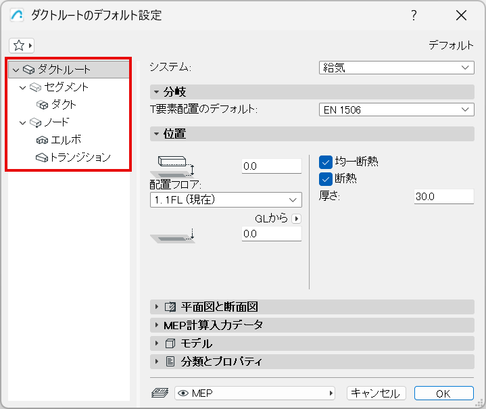
Task: Click the デフォルト label at top right
Action: [451, 45]
